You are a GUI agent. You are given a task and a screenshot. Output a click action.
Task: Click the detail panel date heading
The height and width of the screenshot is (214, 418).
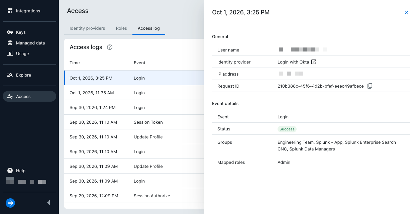(241, 12)
